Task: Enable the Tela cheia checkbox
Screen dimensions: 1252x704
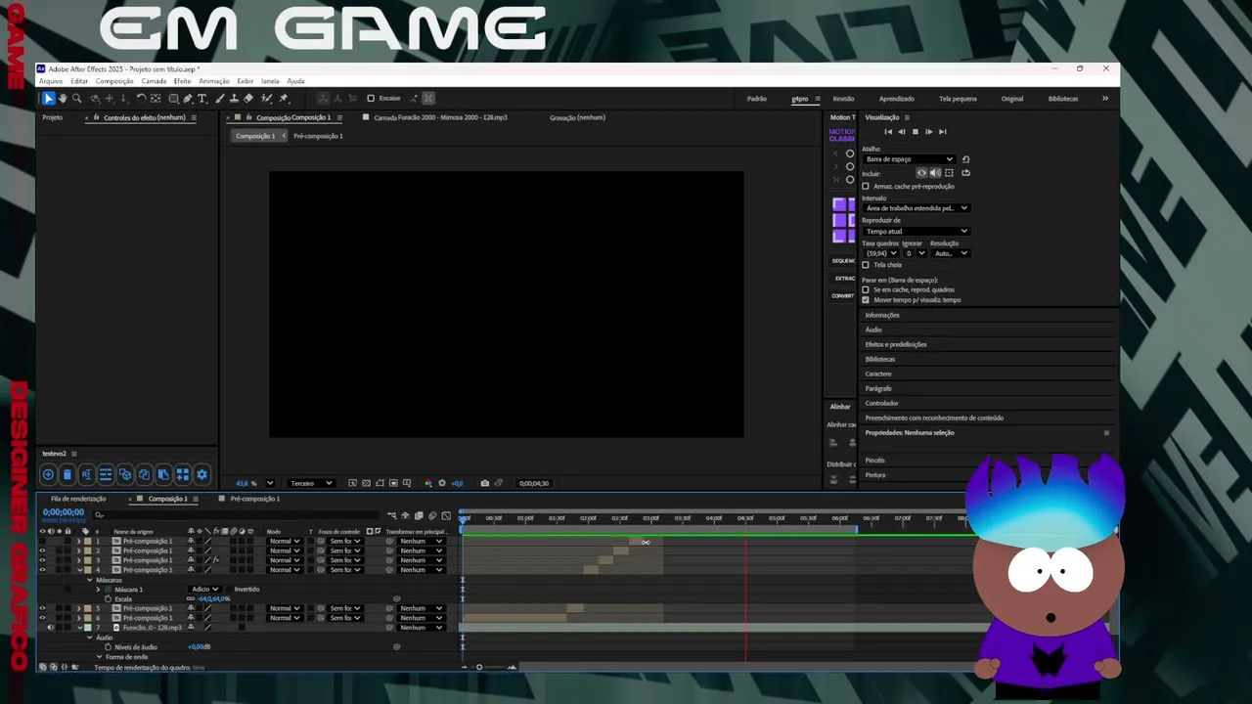Action: pos(866,265)
